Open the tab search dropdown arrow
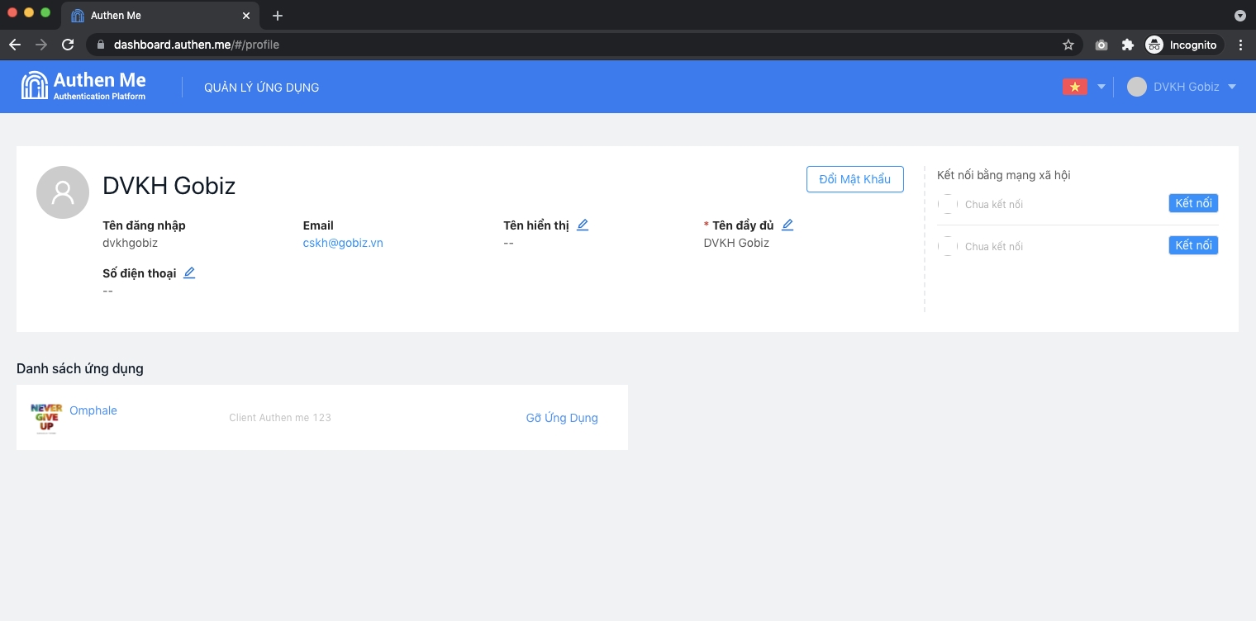 point(1239,16)
